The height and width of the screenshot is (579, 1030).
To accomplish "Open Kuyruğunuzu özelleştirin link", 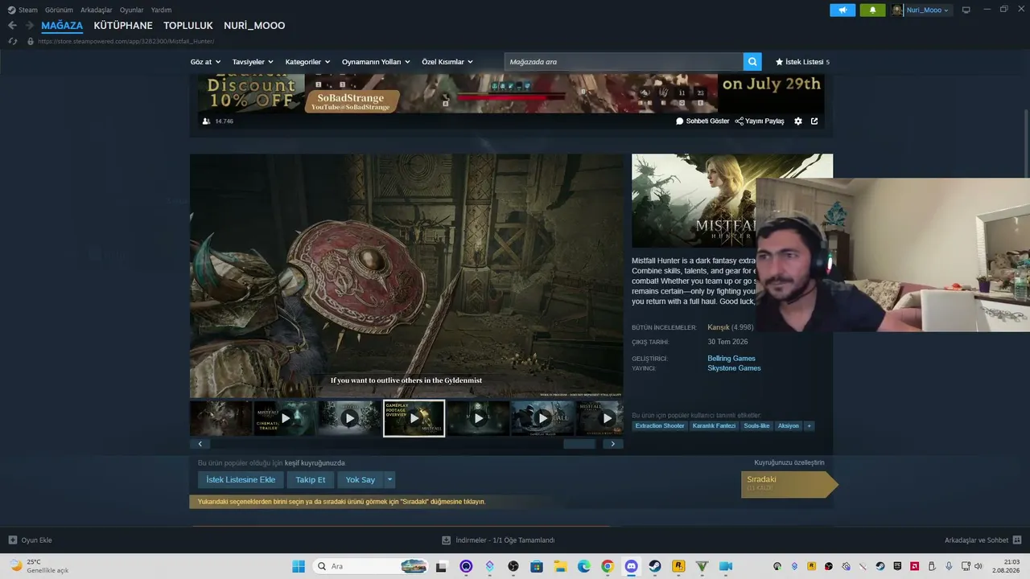I will coord(789,462).
